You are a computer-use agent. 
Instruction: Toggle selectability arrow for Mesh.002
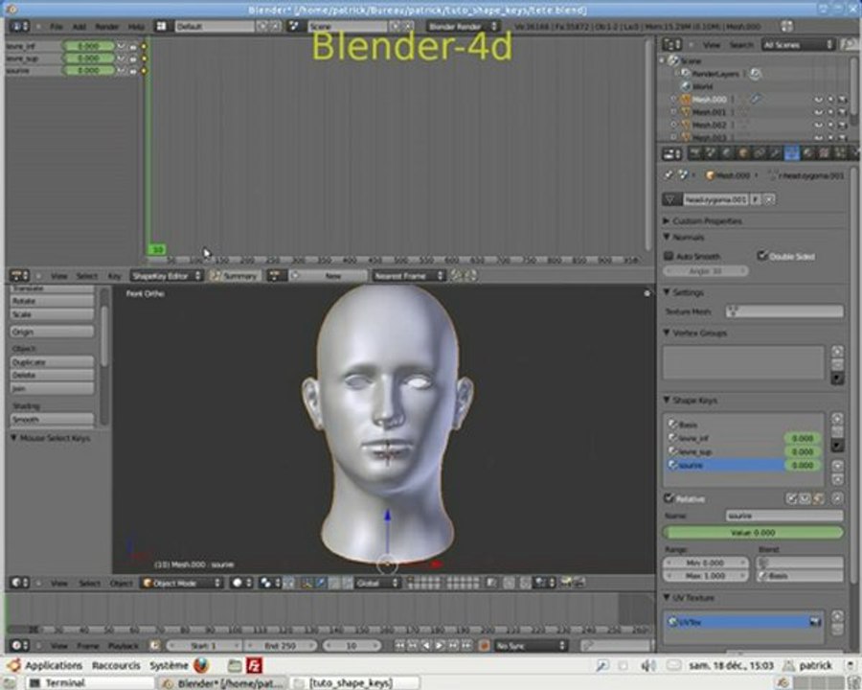point(830,125)
